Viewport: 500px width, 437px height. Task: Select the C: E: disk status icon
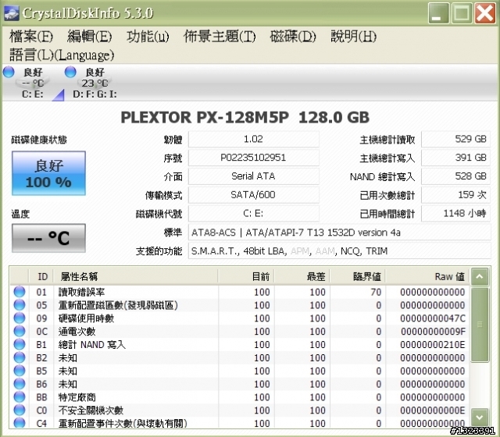coord(33,83)
